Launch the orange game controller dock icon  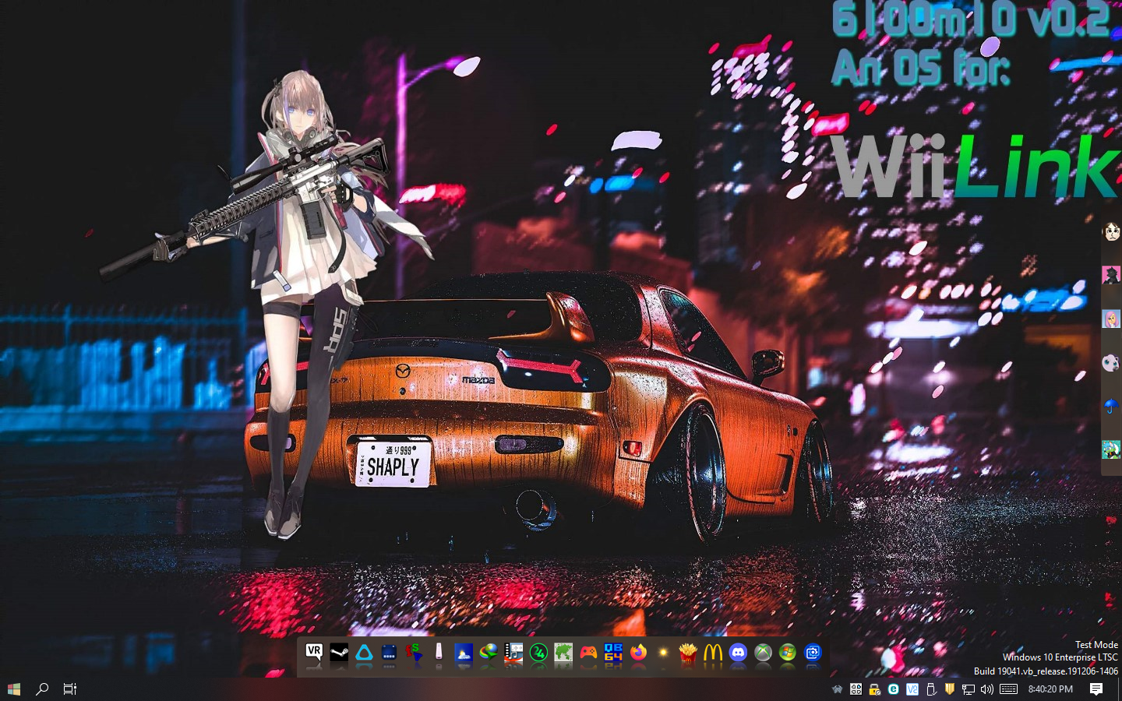click(588, 653)
